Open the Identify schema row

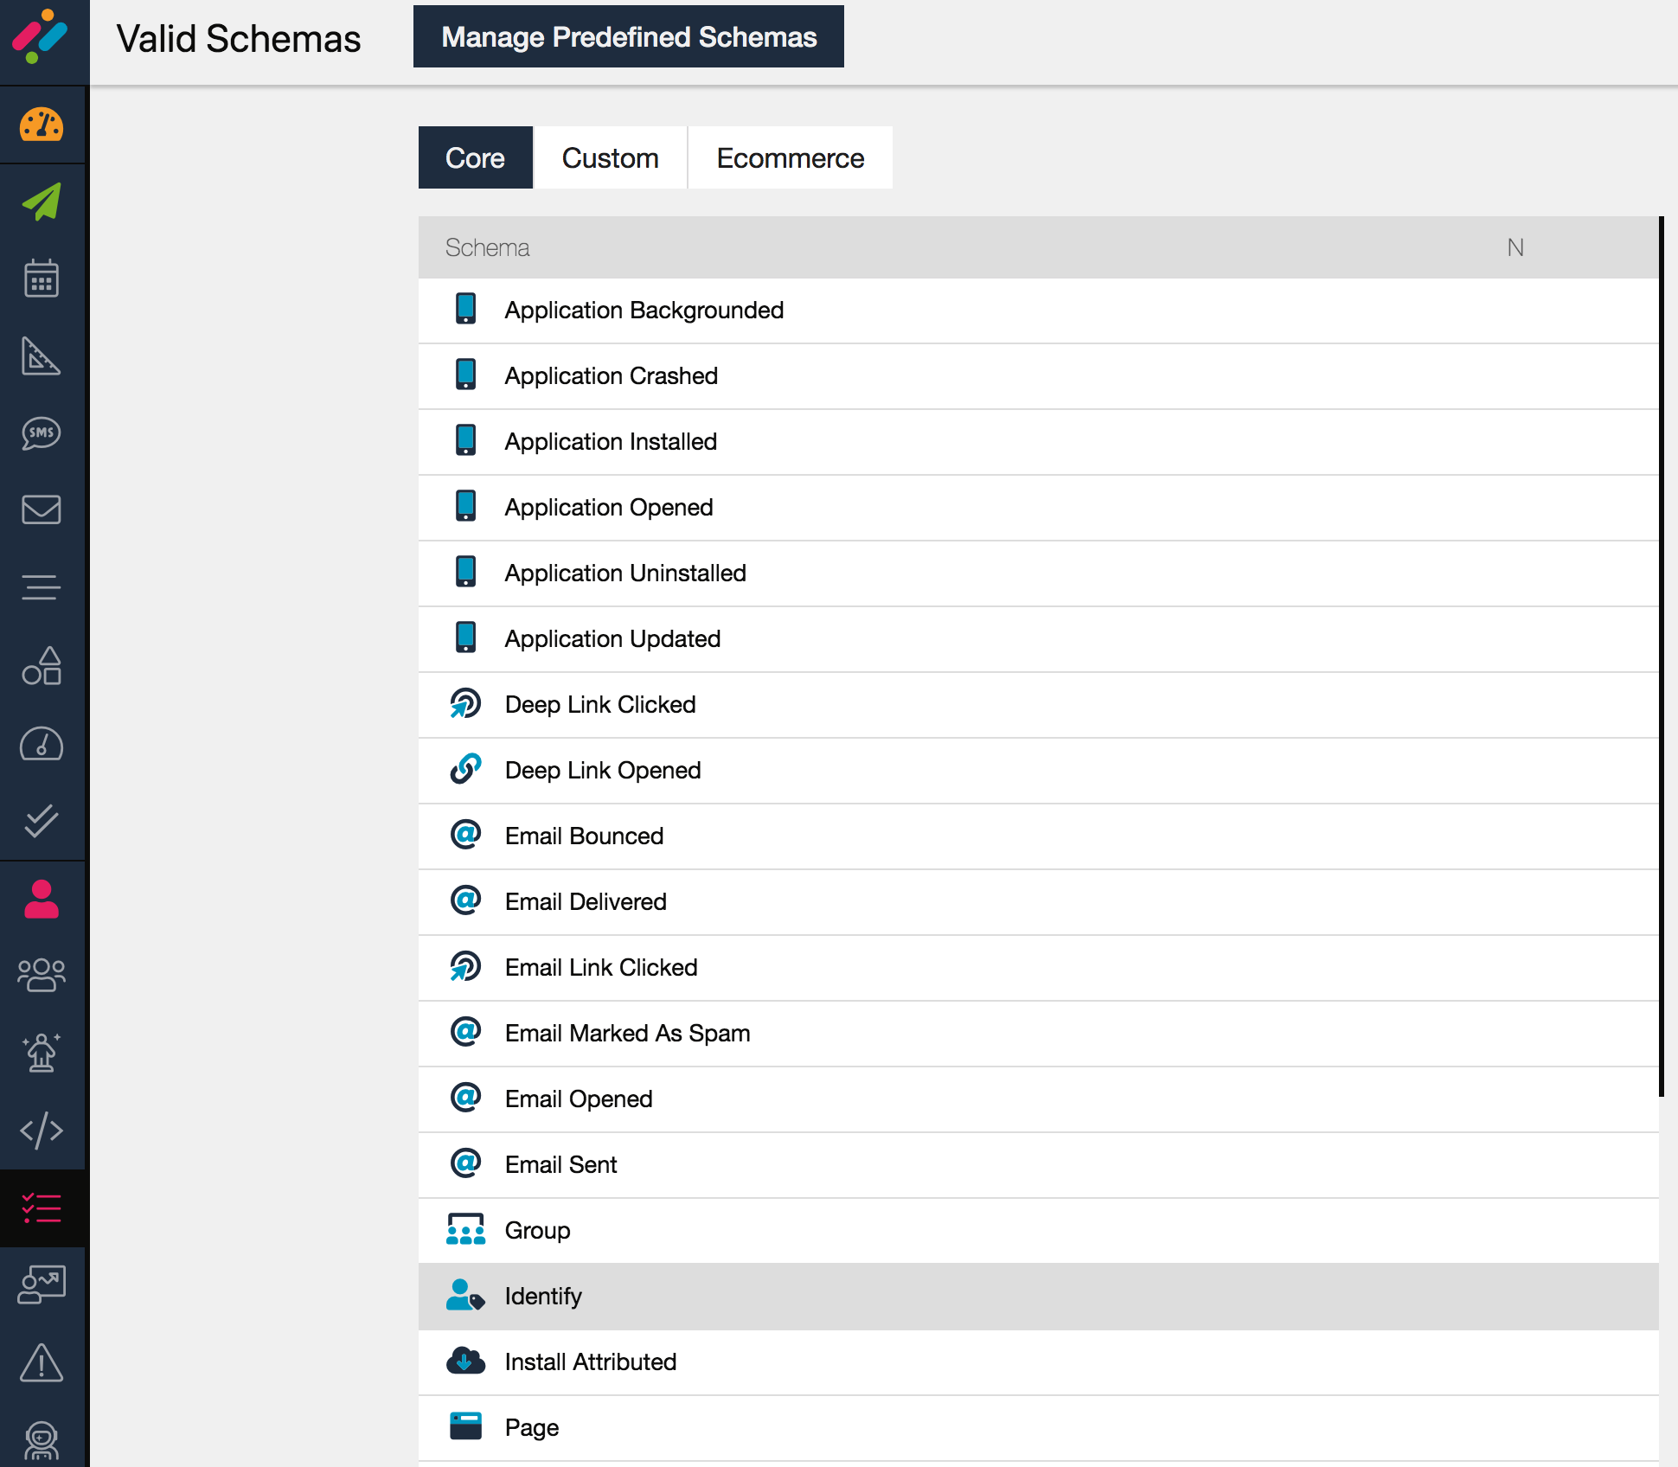click(543, 1296)
